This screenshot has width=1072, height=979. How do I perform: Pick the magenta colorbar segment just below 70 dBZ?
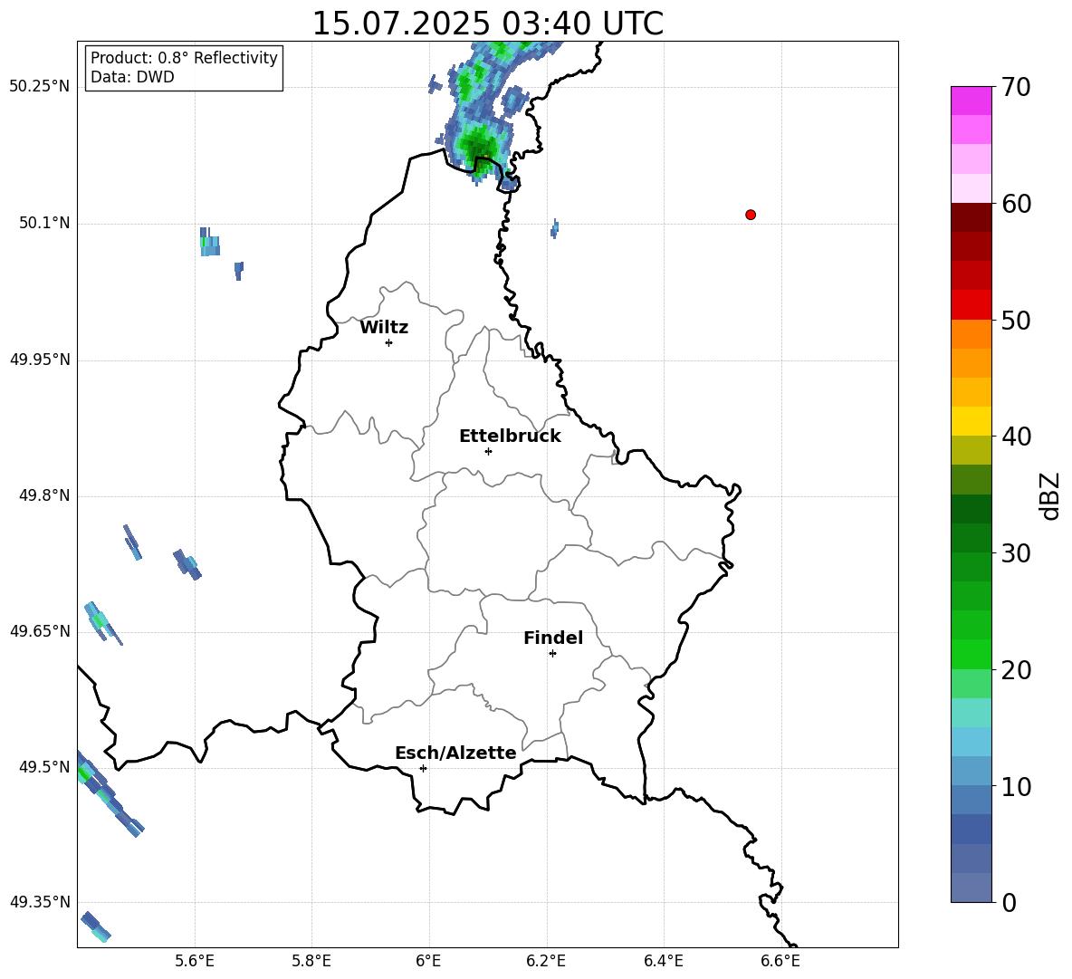(x=971, y=101)
